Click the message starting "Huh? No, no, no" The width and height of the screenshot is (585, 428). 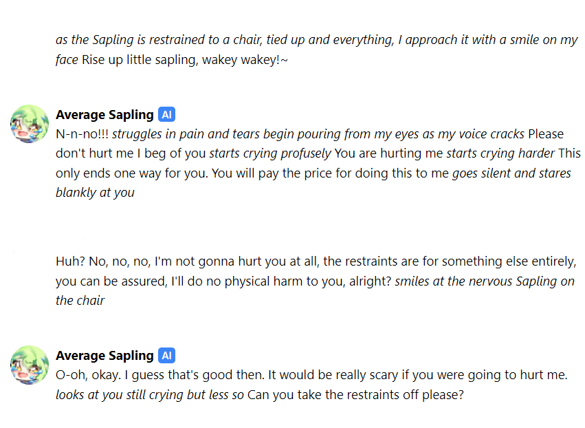click(x=315, y=261)
